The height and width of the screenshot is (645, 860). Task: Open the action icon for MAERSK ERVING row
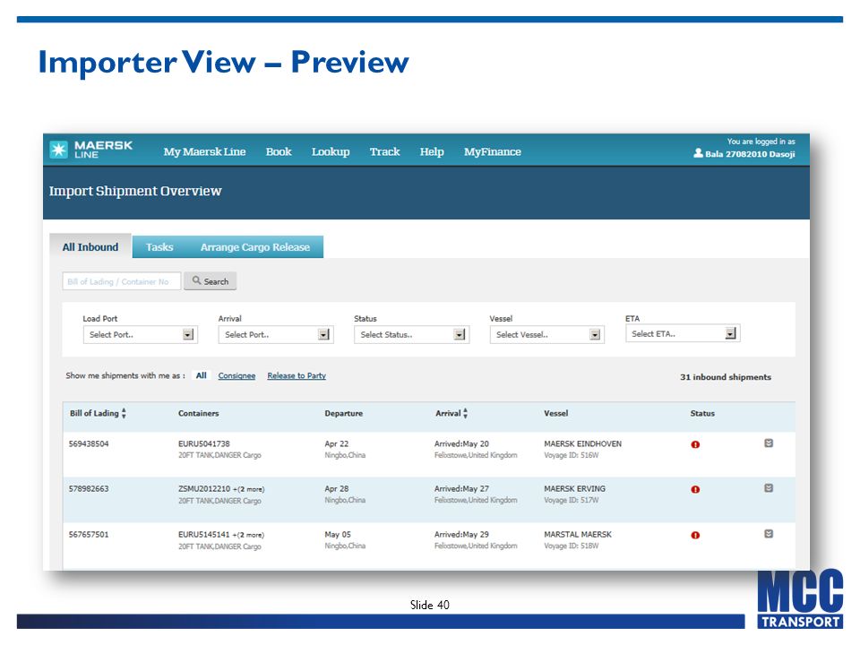(769, 488)
